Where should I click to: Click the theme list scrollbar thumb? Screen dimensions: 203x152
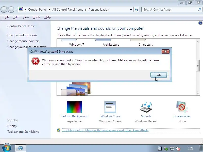198,66
